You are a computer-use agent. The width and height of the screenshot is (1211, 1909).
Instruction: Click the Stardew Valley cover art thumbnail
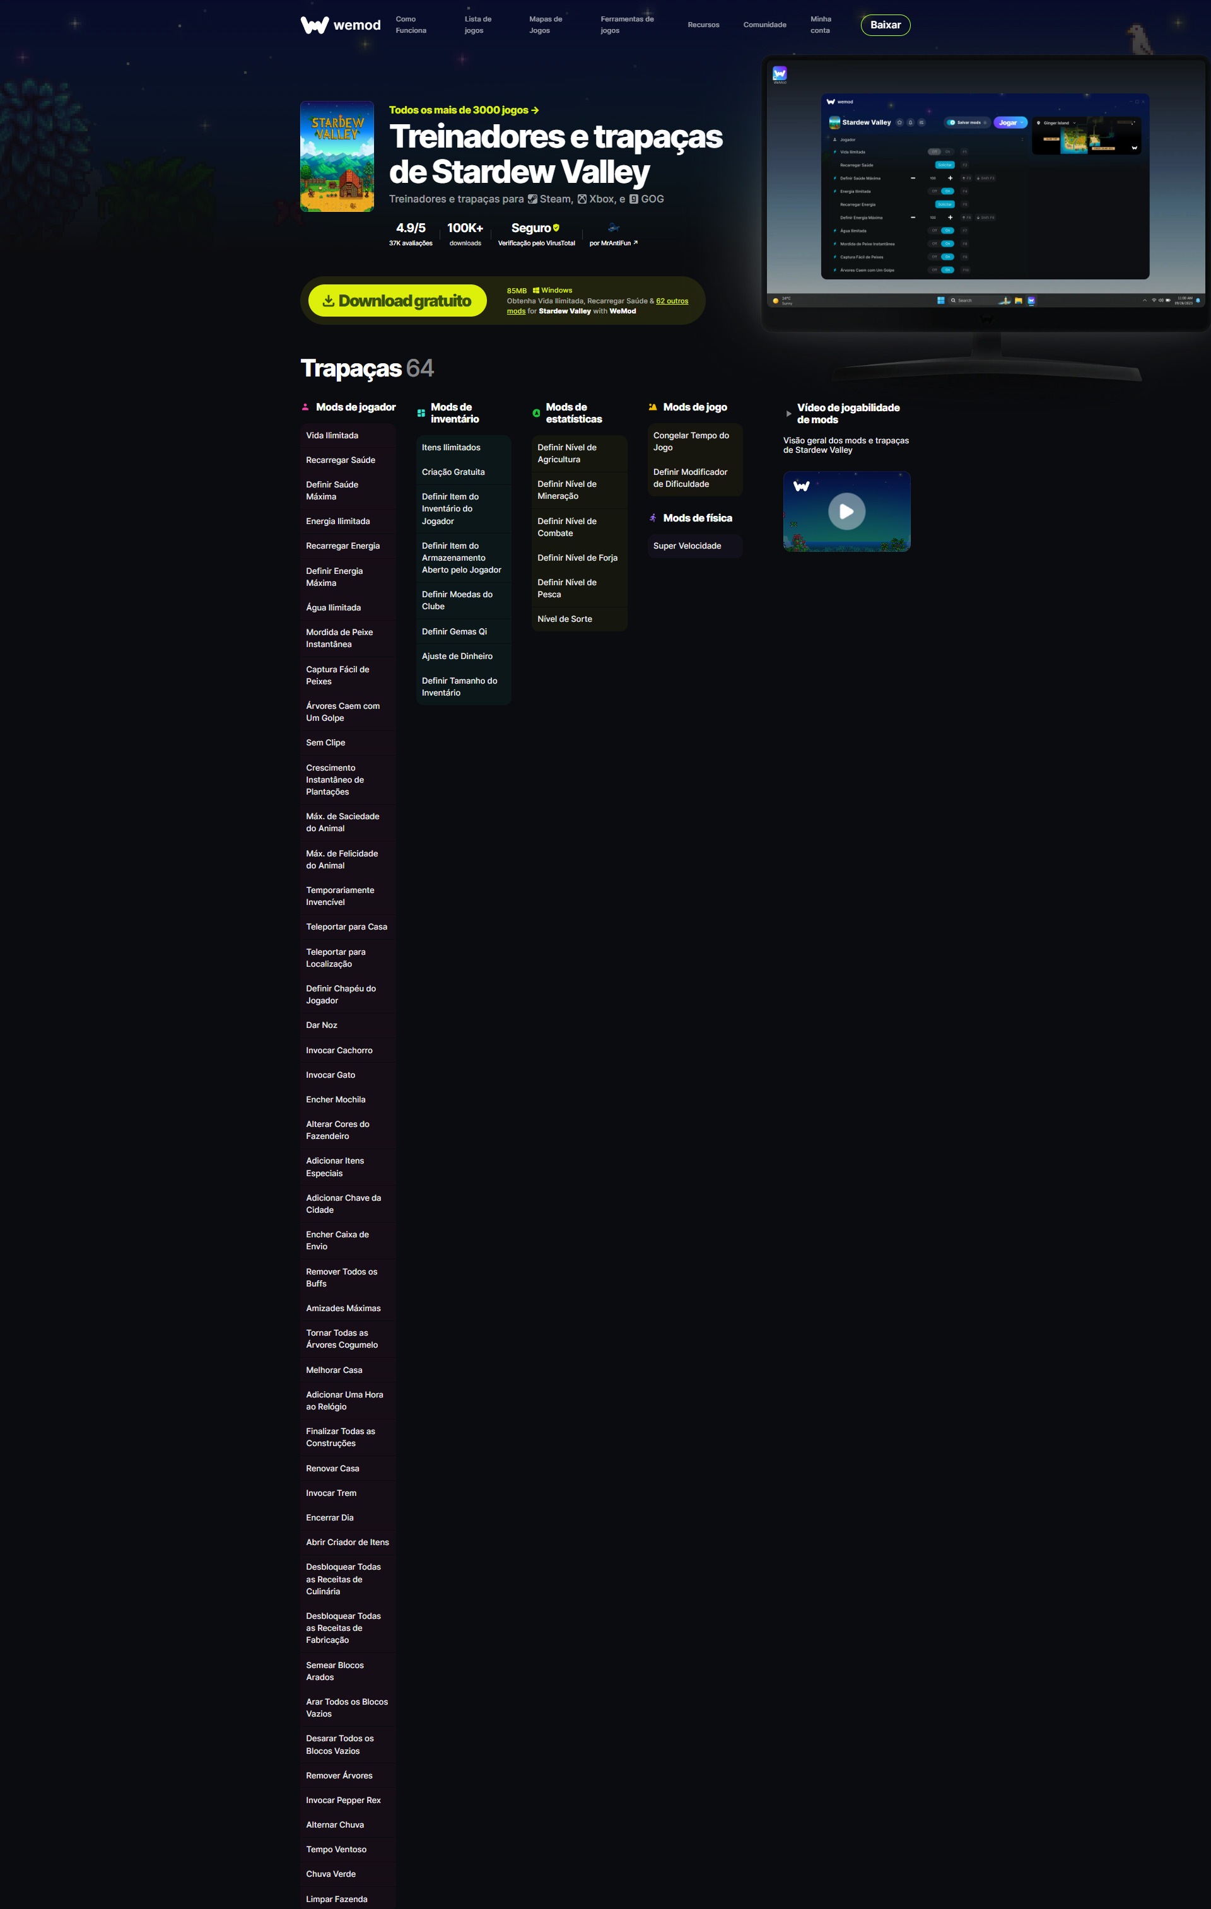point(337,156)
